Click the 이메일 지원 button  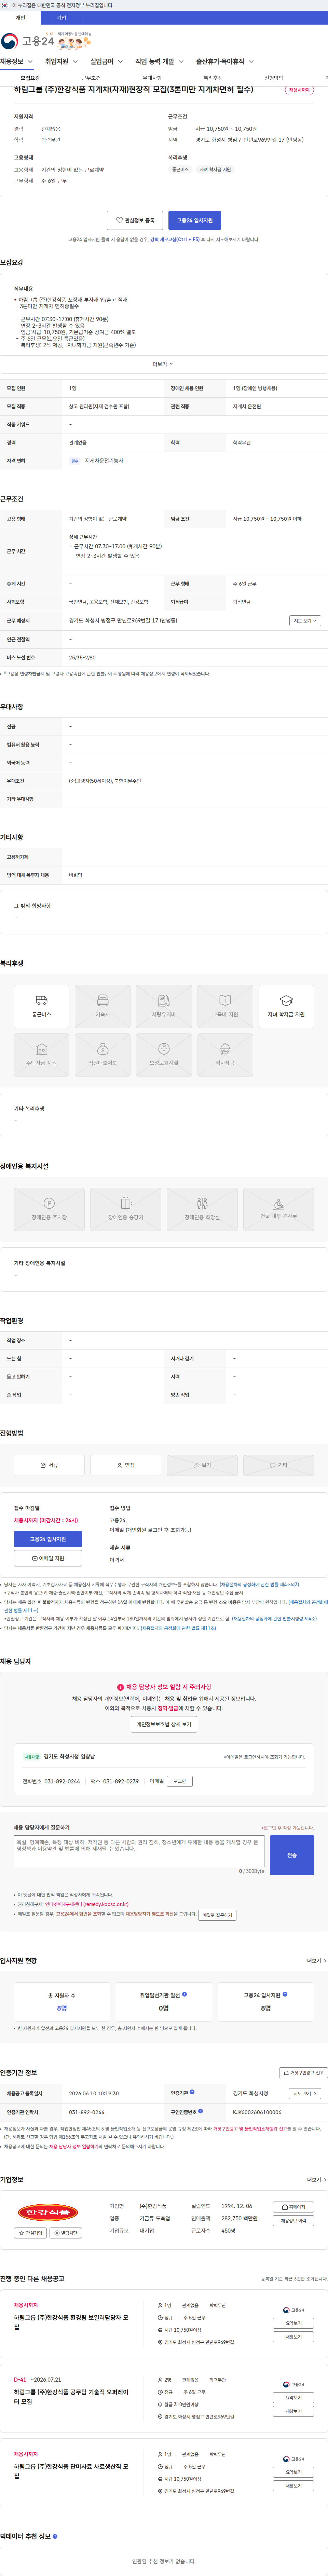coord(48,1558)
